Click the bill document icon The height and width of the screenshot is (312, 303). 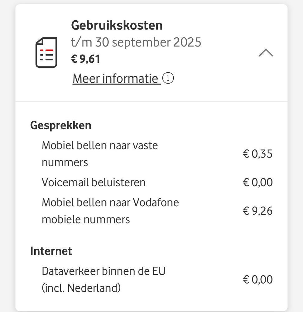46,52
